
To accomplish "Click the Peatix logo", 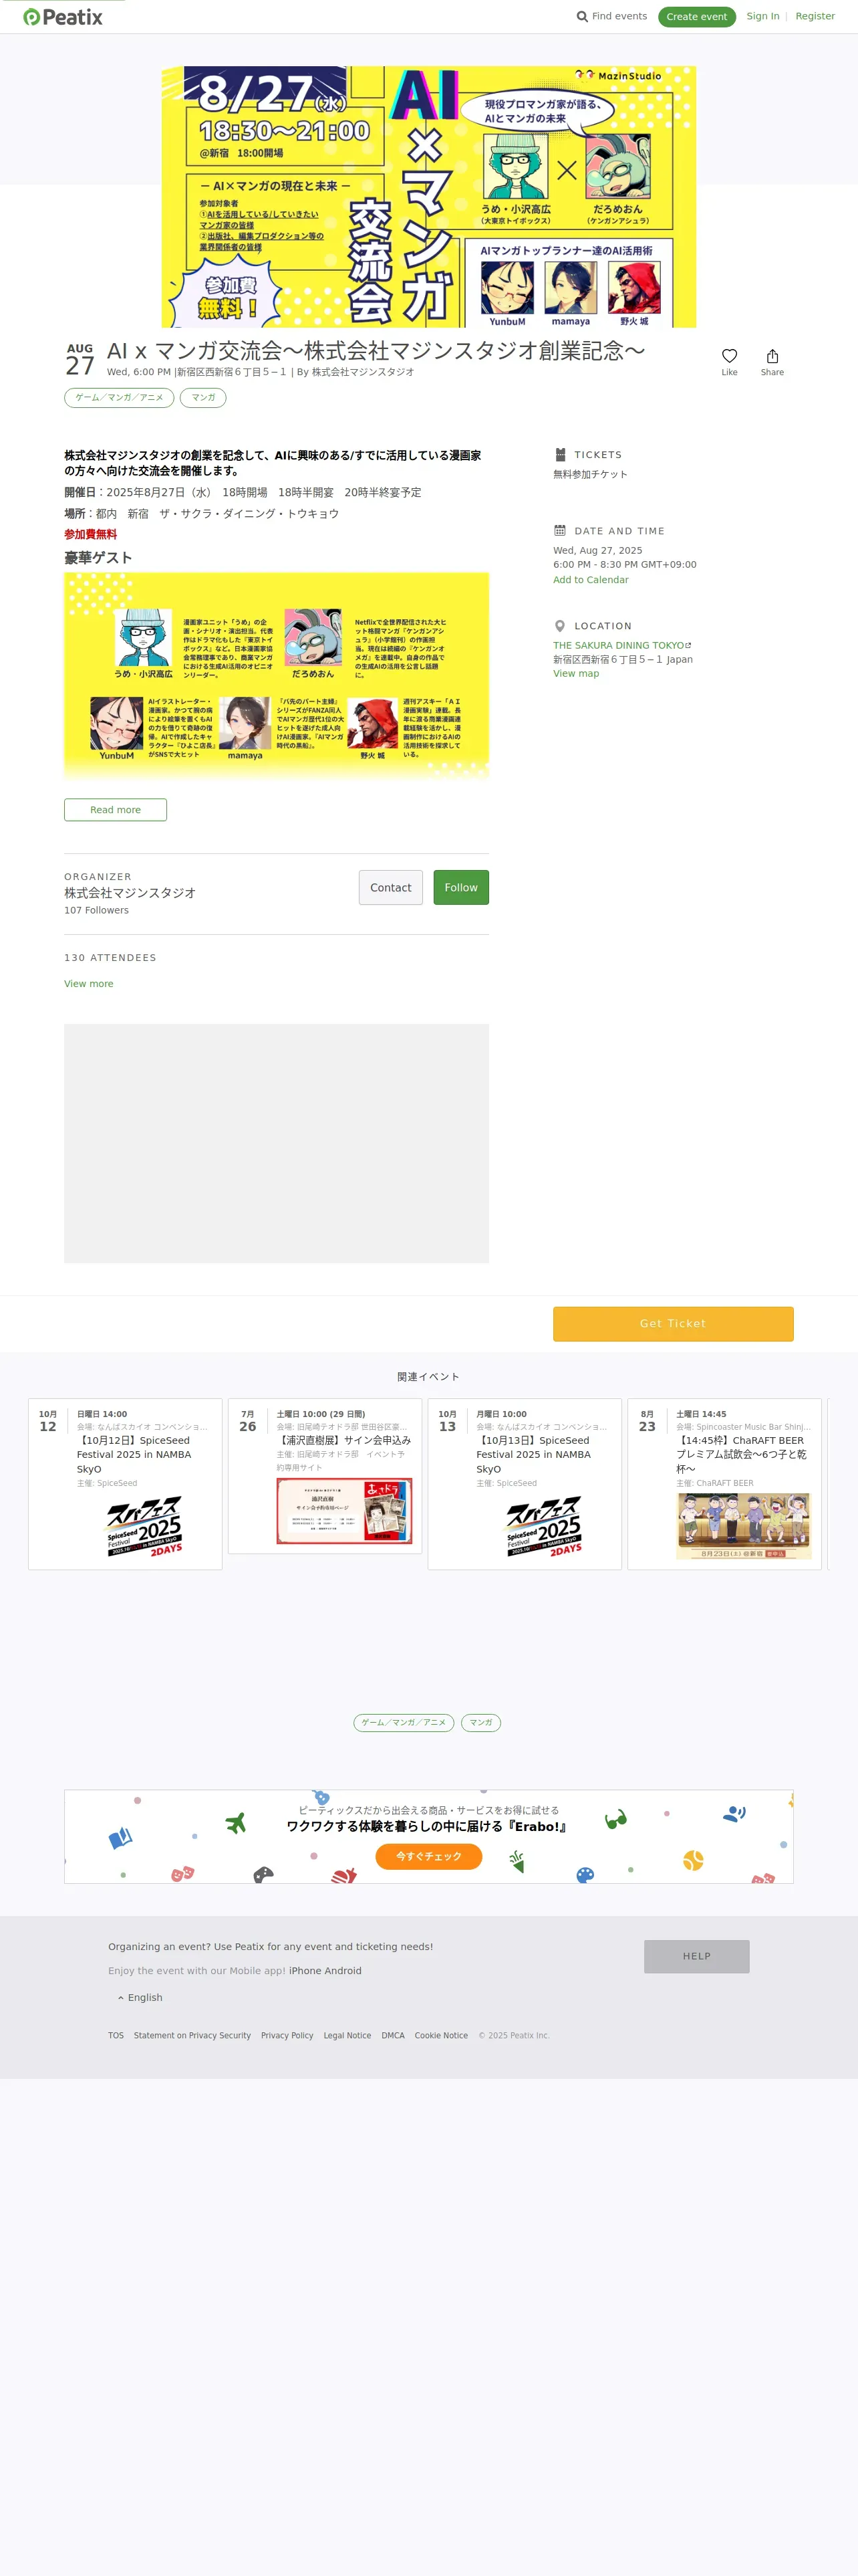I will tap(63, 17).
